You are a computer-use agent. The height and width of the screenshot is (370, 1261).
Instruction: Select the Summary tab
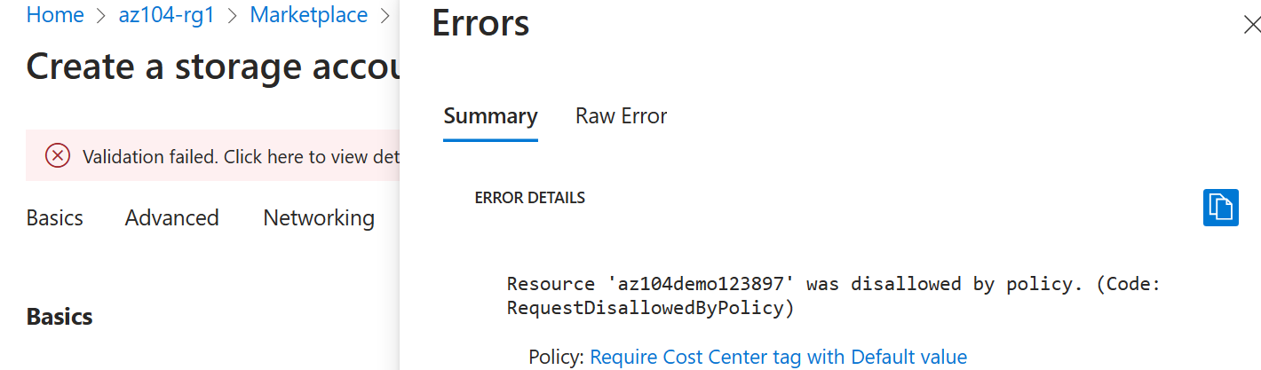[x=490, y=116]
